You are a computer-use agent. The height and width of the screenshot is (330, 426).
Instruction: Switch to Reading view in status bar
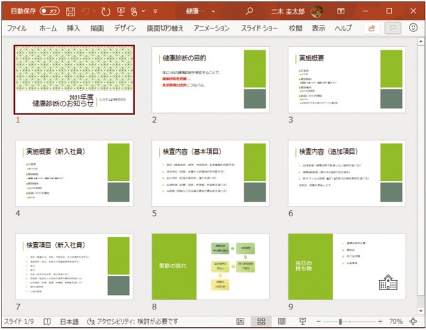(x=281, y=321)
